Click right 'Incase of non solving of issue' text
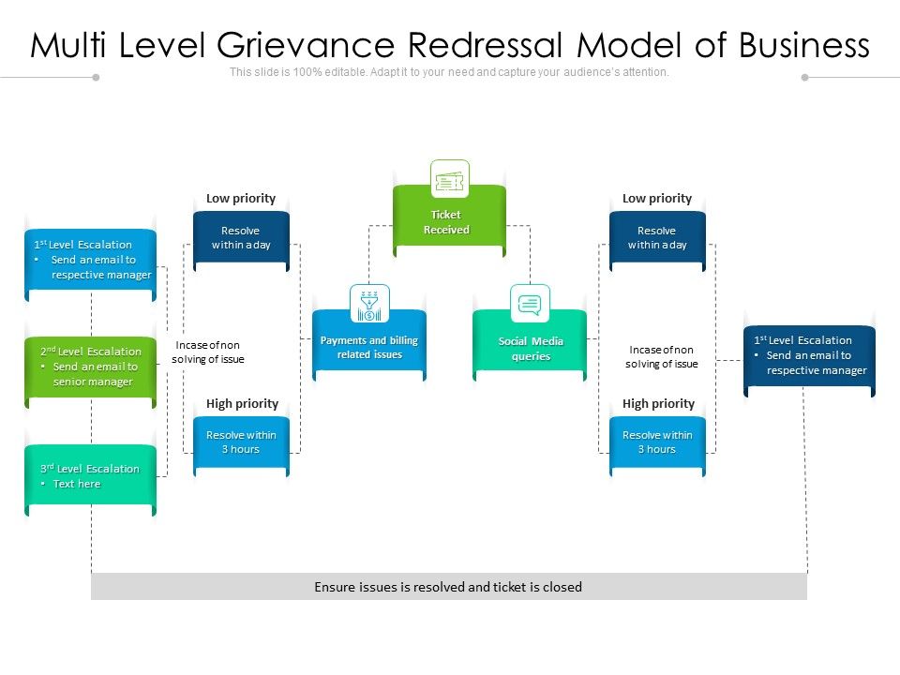Viewport: 900px width, 675px height. click(x=661, y=356)
